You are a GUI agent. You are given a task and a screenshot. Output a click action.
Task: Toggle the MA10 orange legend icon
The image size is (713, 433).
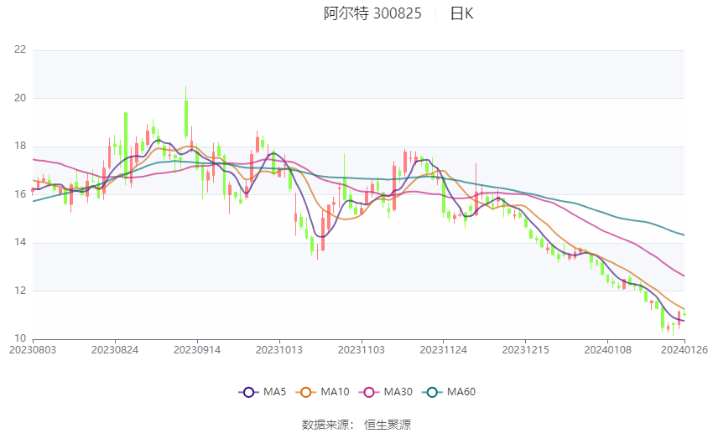[305, 392]
